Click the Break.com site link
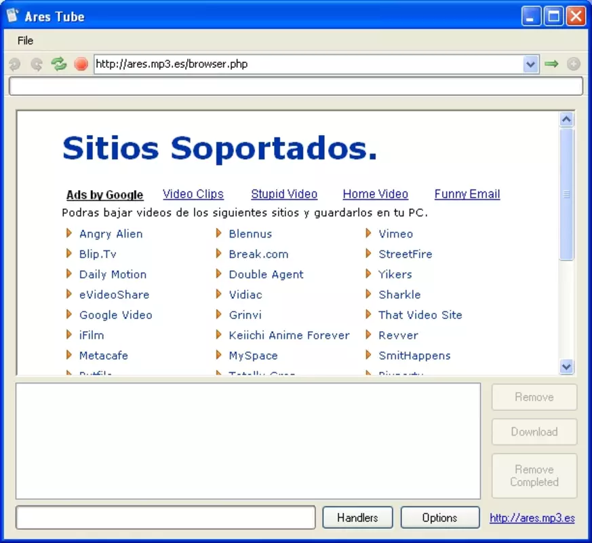The width and height of the screenshot is (592, 543). coord(258,254)
